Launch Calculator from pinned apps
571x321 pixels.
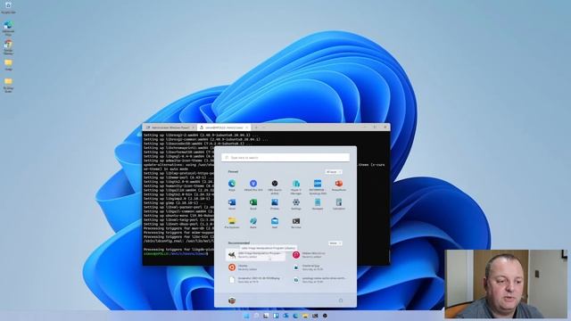(339, 204)
